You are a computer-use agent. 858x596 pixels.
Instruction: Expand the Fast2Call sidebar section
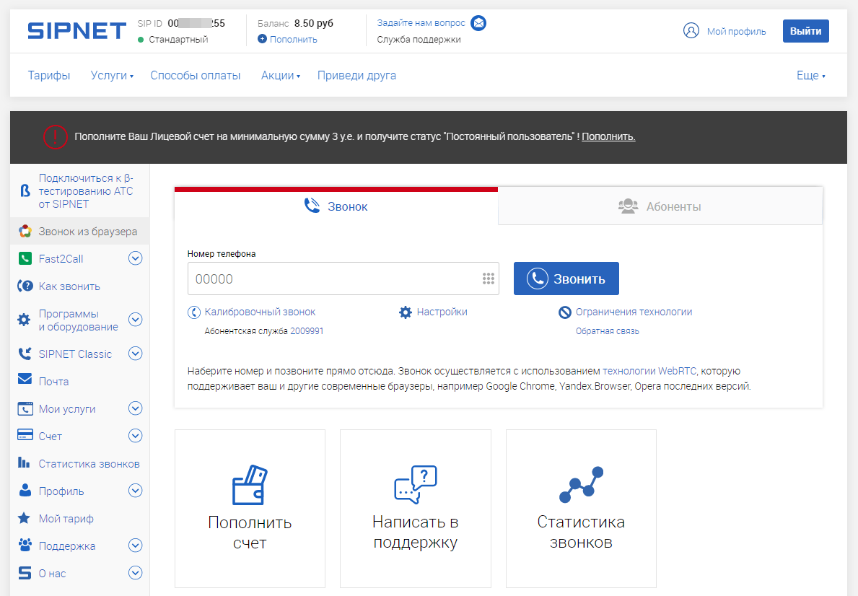tap(135, 258)
